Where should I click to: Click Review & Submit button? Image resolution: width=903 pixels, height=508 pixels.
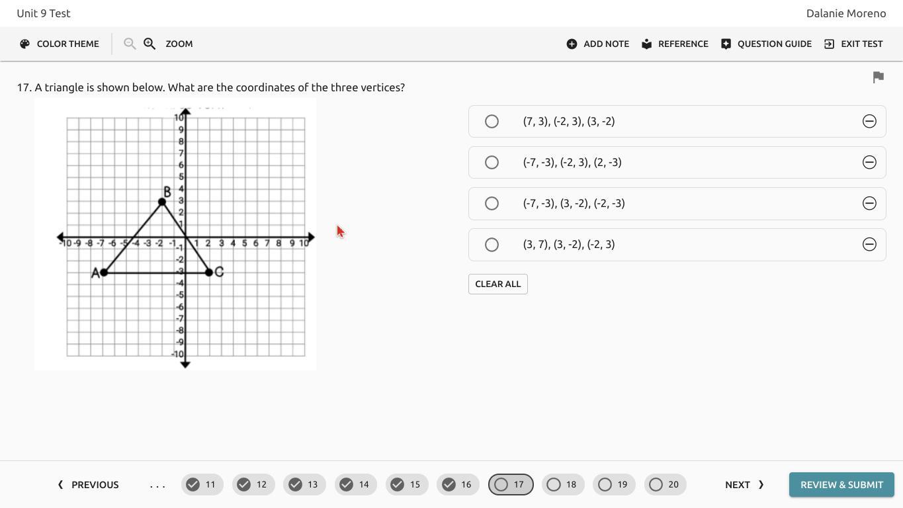(x=841, y=485)
